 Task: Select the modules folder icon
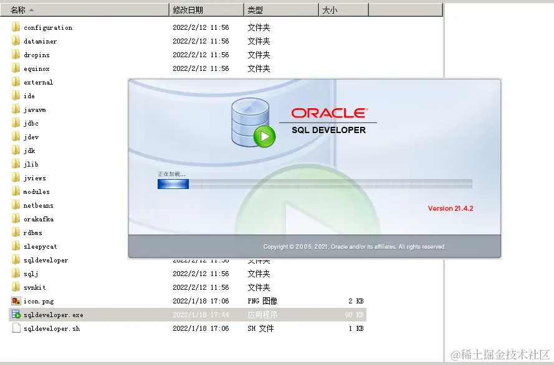[16, 192]
